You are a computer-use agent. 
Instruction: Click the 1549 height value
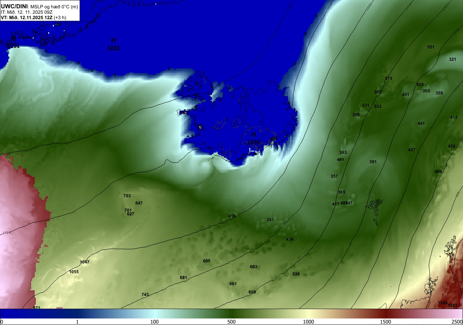click(443, 303)
